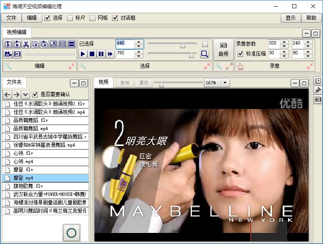Open the 帮助 menu
The image size is (323, 244).
click(x=311, y=18)
